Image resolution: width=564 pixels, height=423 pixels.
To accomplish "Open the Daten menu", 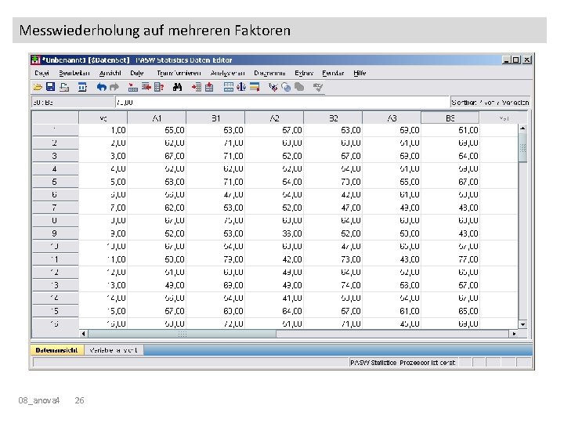I will click(137, 73).
